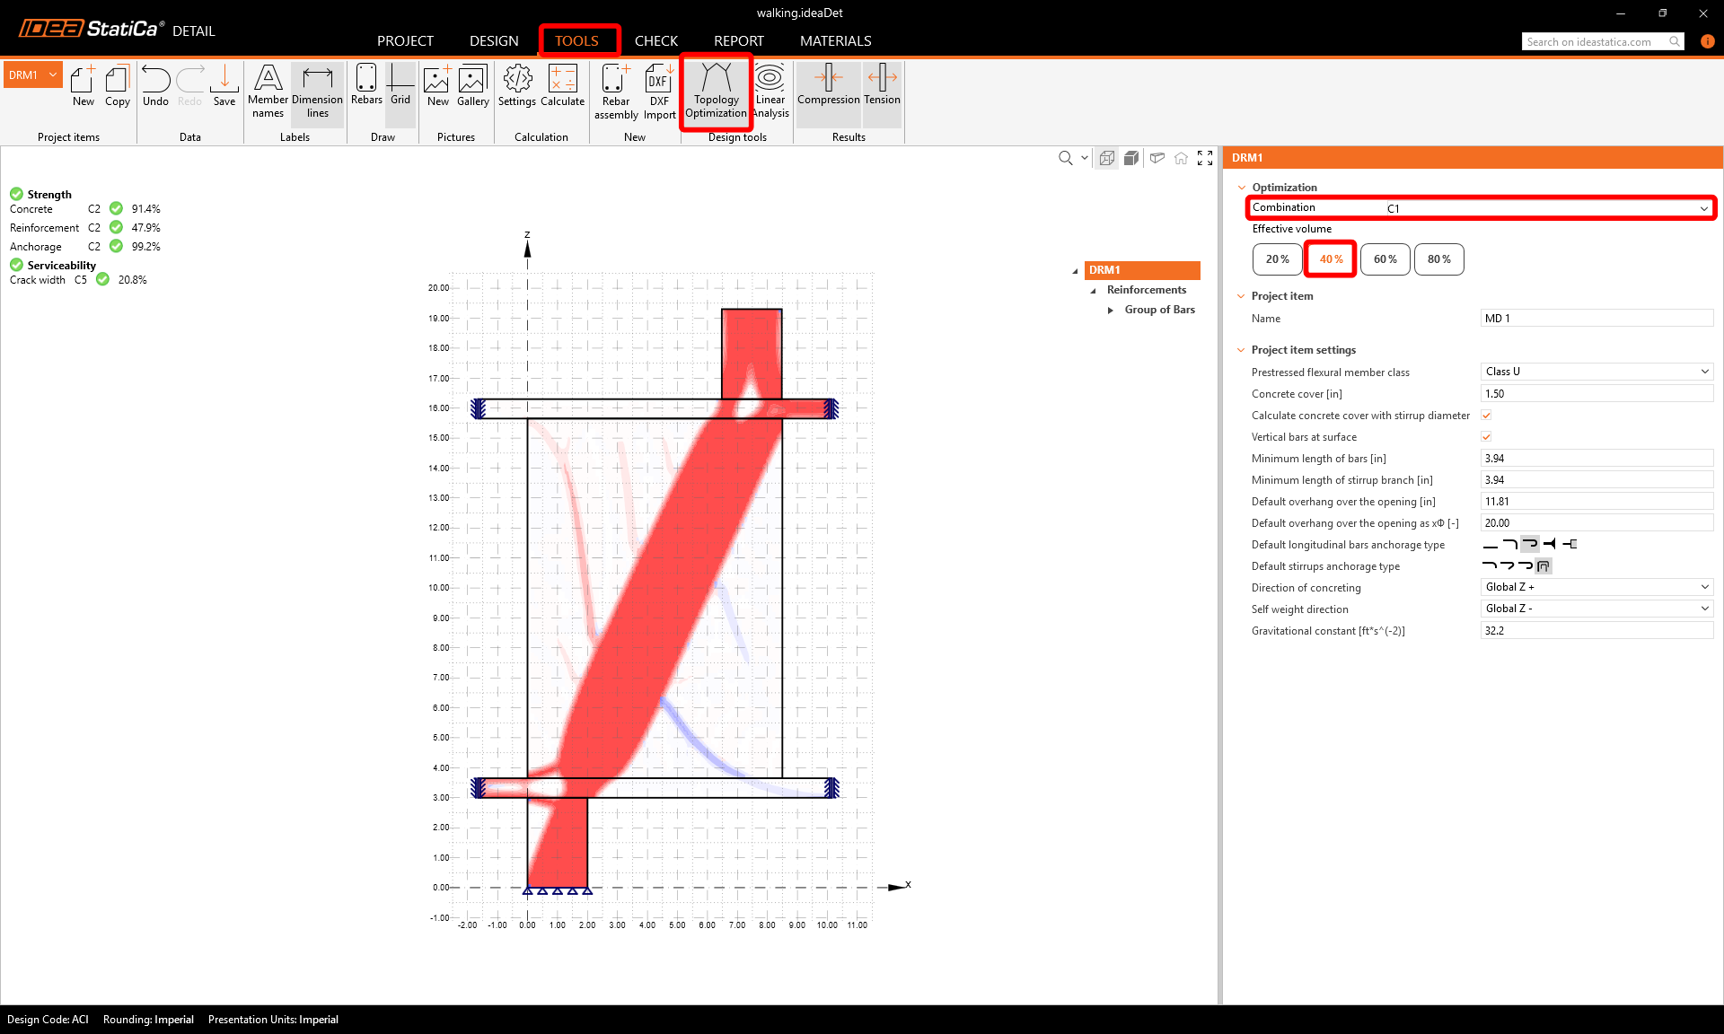Image resolution: width=1724 pixels, height=1034 pixels.
Task: Expand Group of Bars tree node
Action: point(1111,311)
